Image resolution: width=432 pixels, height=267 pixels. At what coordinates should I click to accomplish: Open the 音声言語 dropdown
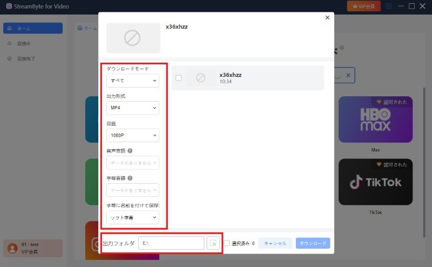(132, 163)
